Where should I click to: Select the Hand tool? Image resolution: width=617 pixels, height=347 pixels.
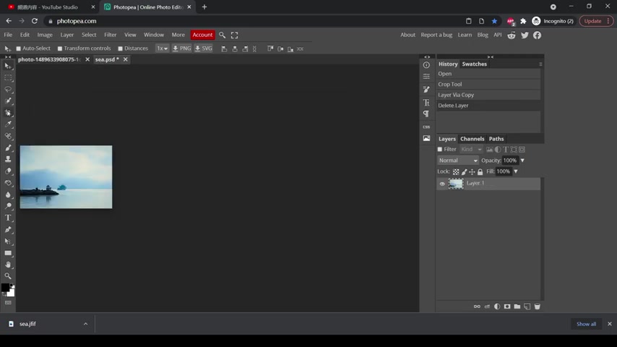(8, 265)
